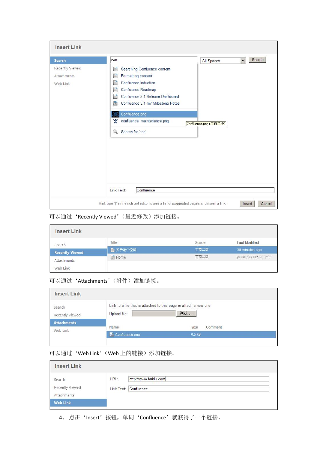The height and width of the screenshot is (461, 326).
Task: Open Attachments tab in the search-suggestions dialog
Action: [x=65, y=76]
